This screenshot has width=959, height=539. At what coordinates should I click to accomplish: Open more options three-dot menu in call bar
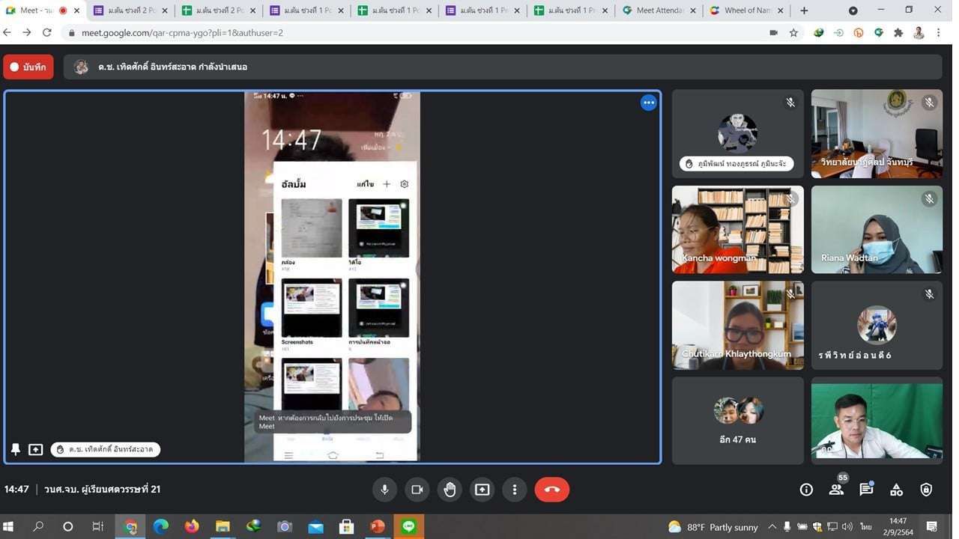tap(514, 490)
